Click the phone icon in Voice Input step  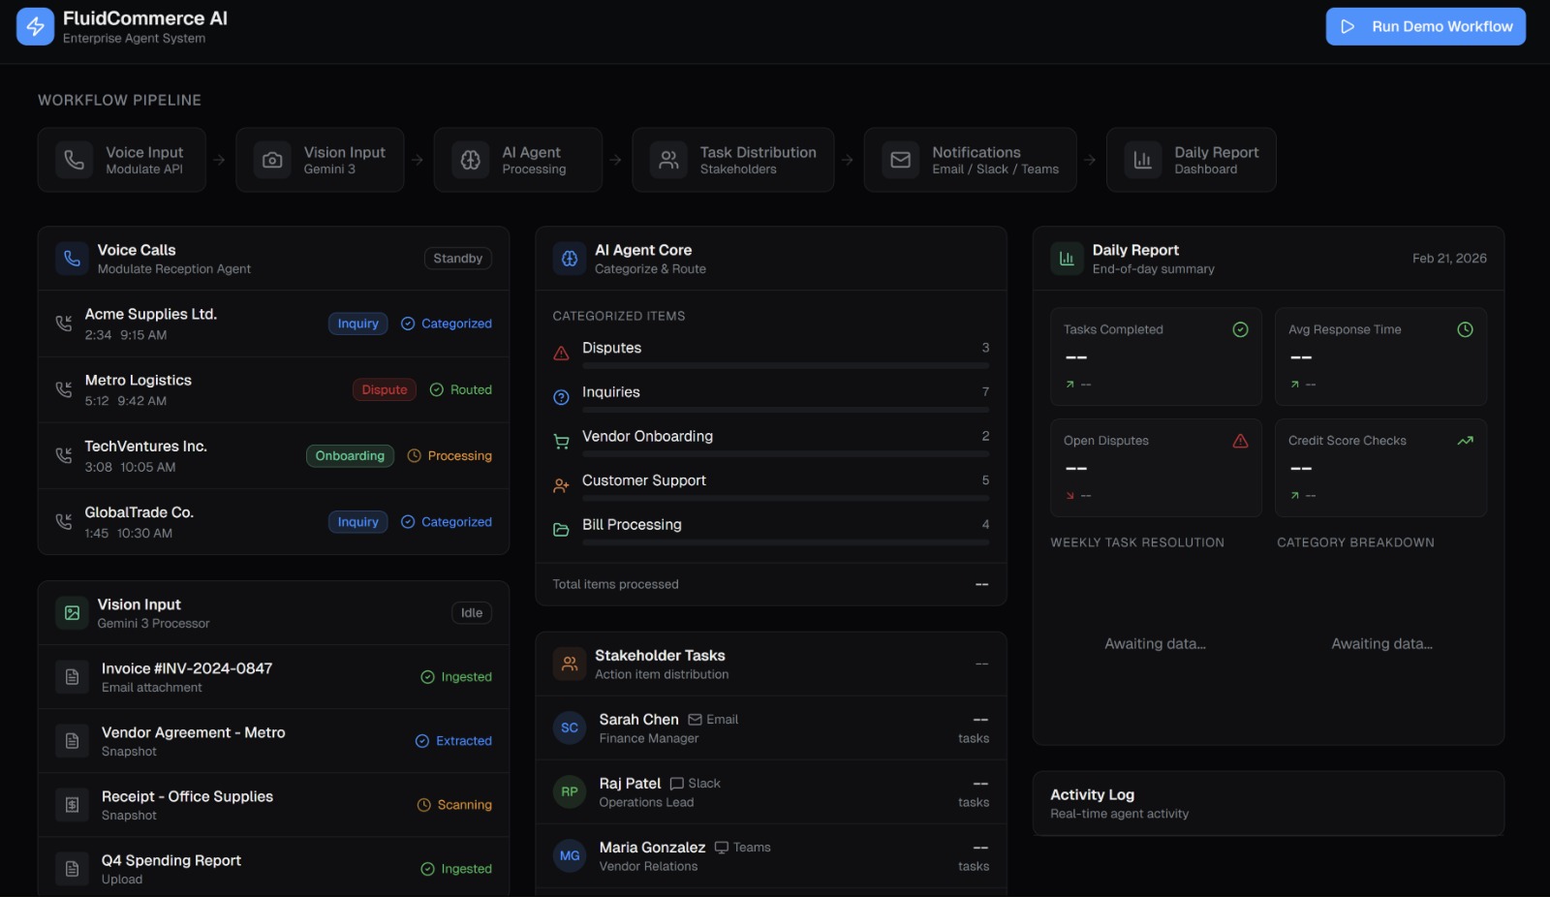pos(74,160)
